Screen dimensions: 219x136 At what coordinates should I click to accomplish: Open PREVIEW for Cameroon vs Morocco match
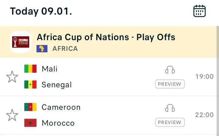[170, 122]
